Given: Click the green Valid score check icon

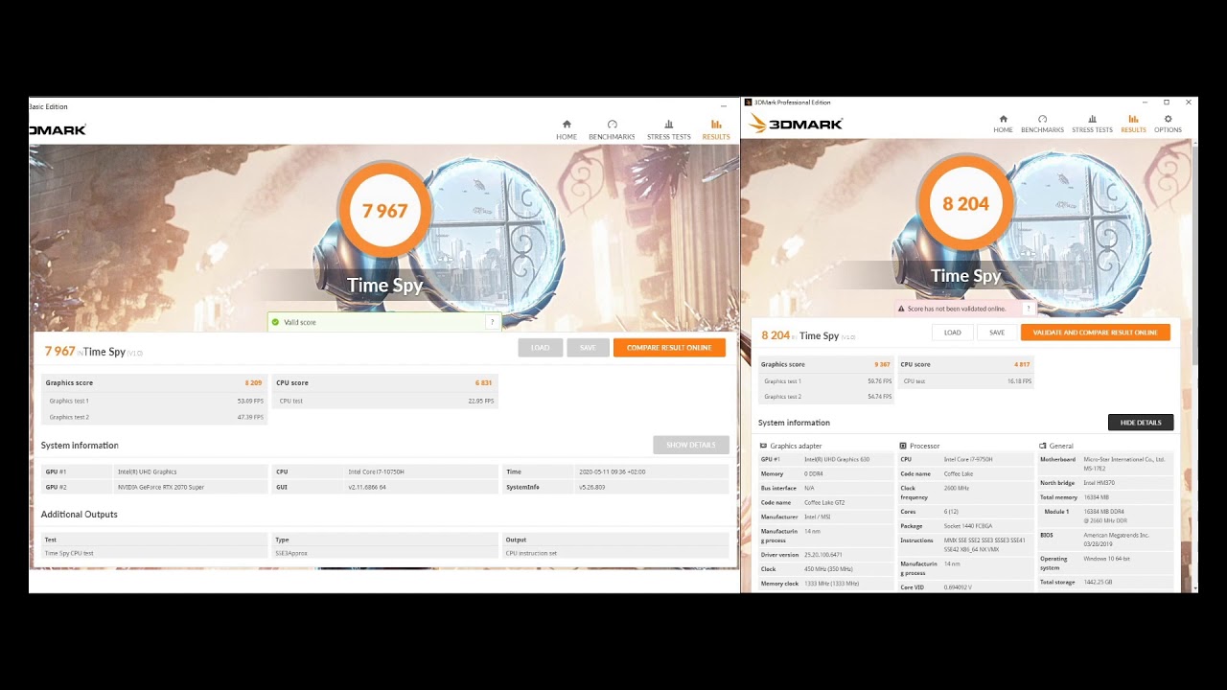Looking at the screenshot, I should 275,322.
